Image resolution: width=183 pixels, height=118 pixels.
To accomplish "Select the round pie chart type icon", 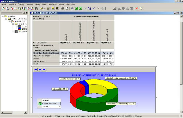I will (x=123, y=8).
